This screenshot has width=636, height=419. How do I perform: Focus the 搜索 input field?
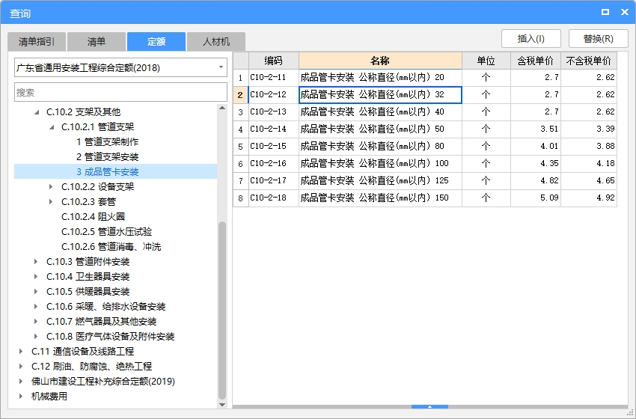(x=120, y=92)
